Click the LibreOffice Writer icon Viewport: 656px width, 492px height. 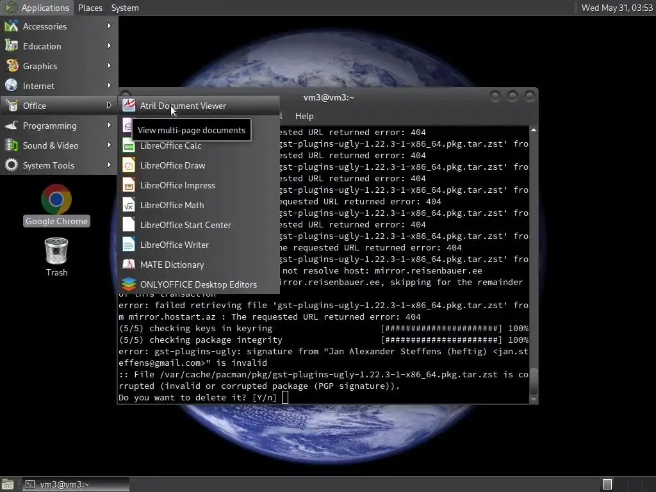[x=128, y=245]
